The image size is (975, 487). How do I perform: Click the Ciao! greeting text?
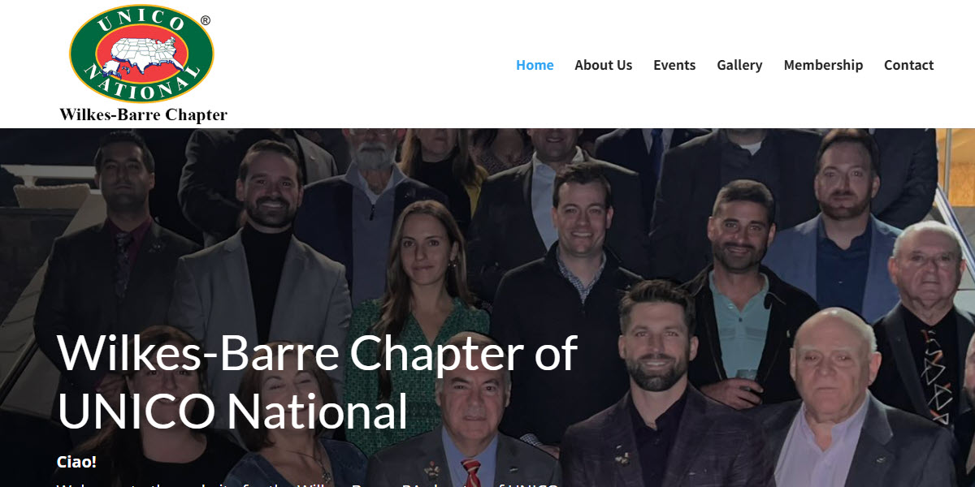click(x=76, y=462)
